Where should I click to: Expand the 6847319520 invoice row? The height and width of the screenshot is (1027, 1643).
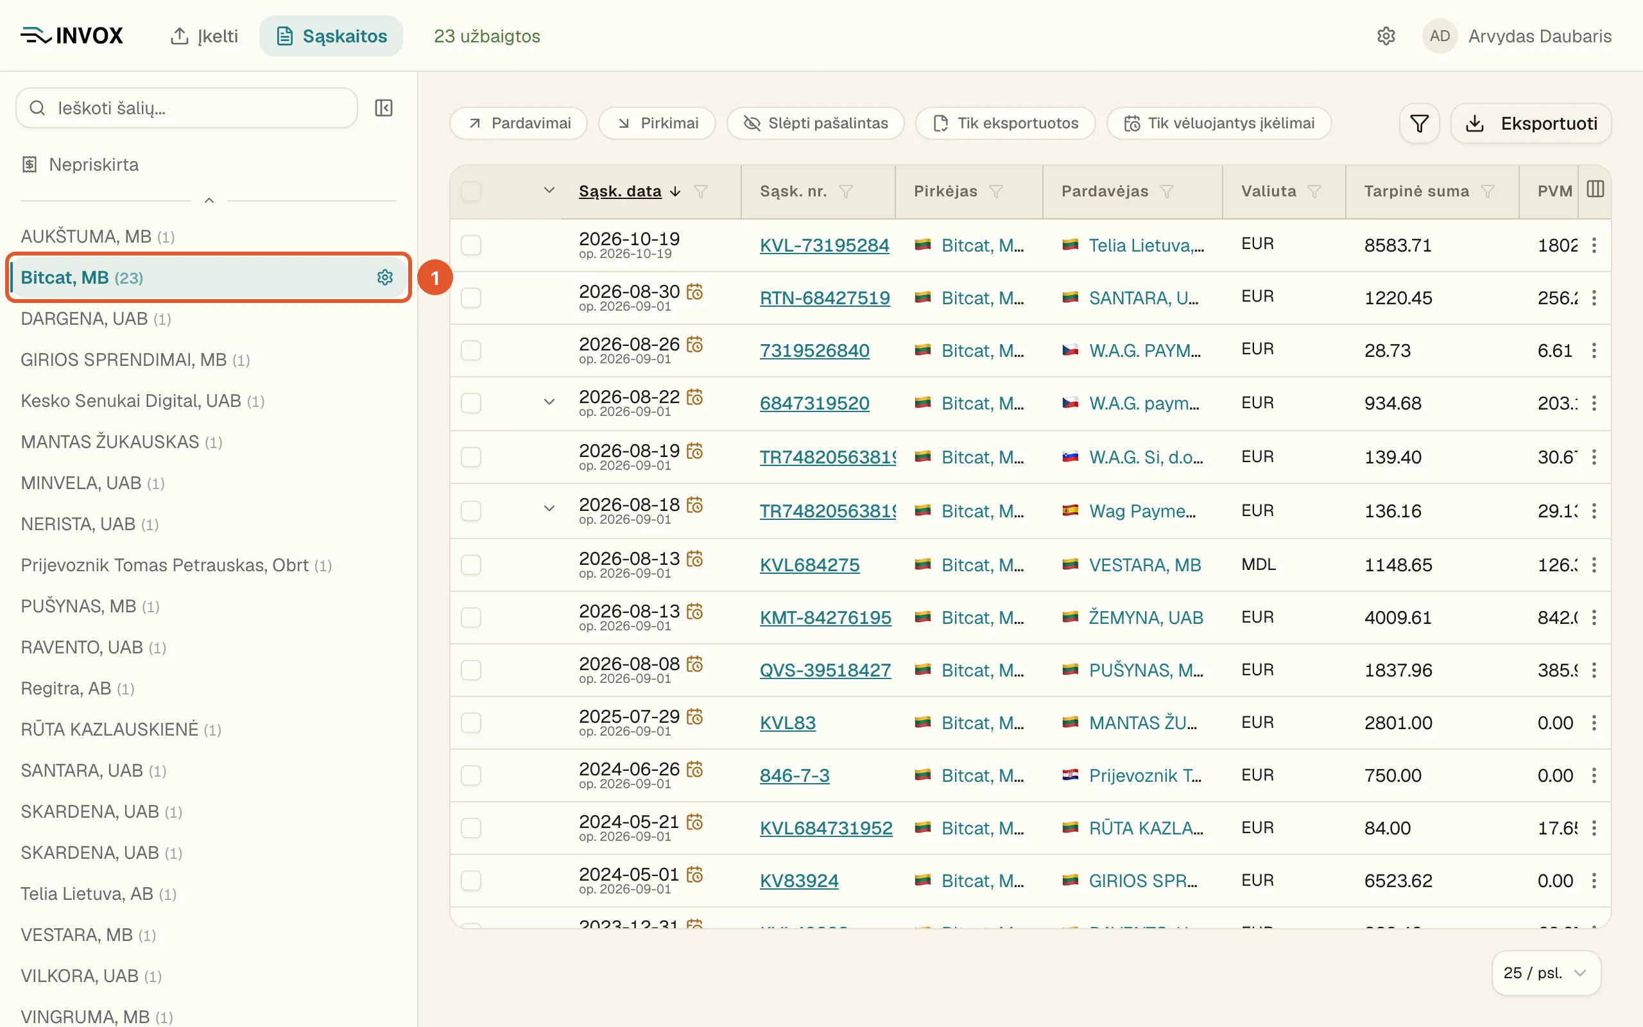[x=549, y=402]
